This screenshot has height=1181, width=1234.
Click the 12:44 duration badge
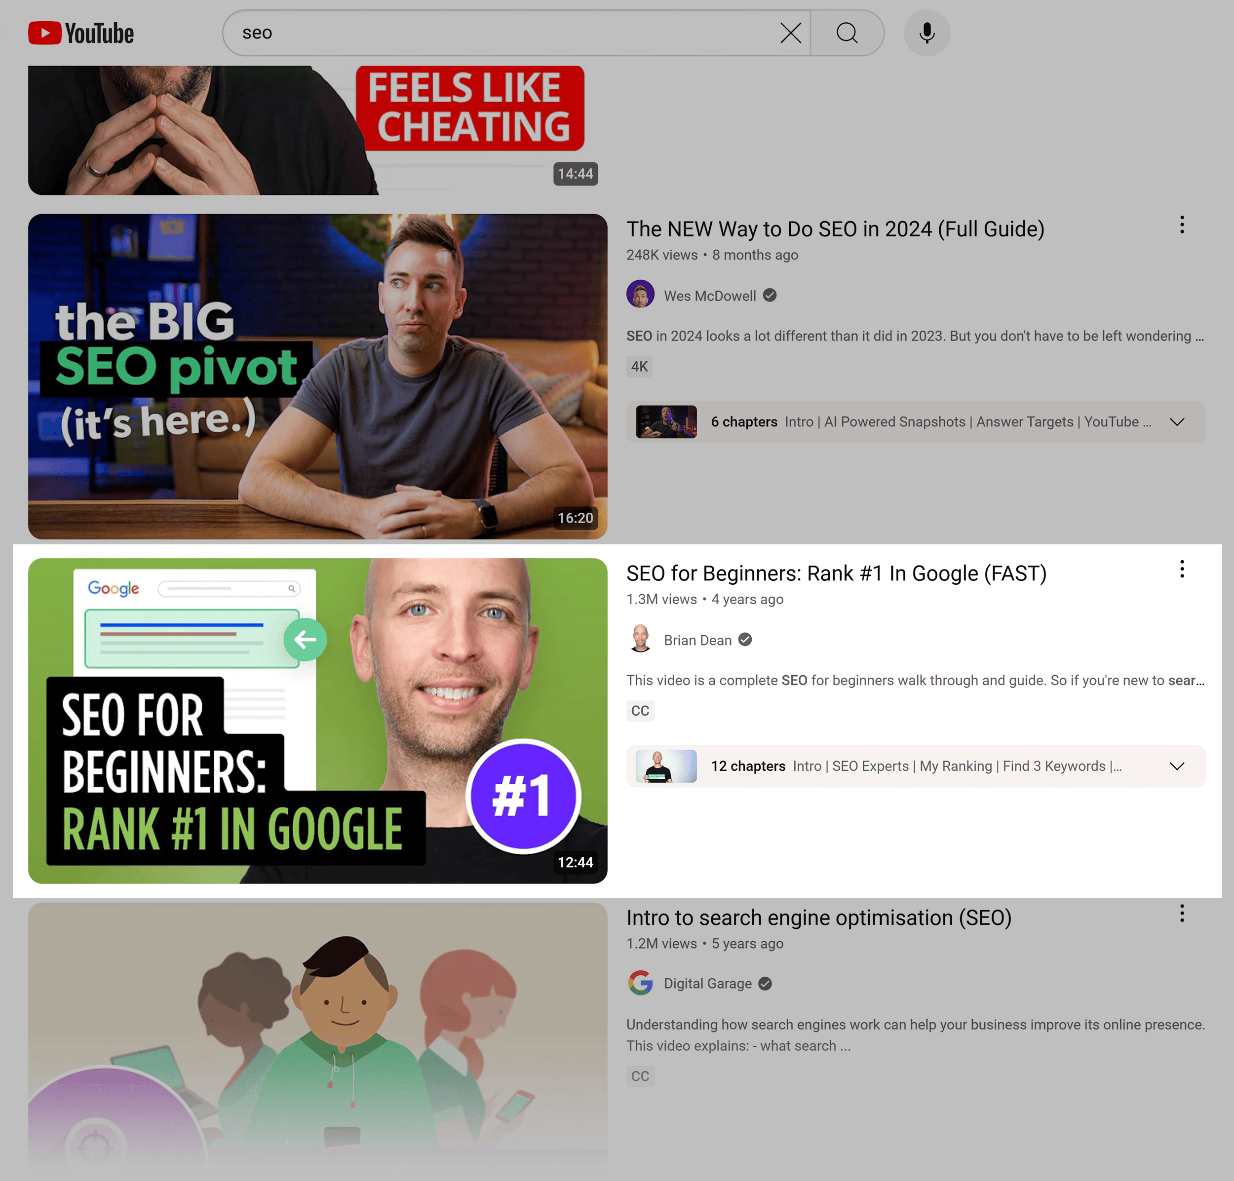576,863
